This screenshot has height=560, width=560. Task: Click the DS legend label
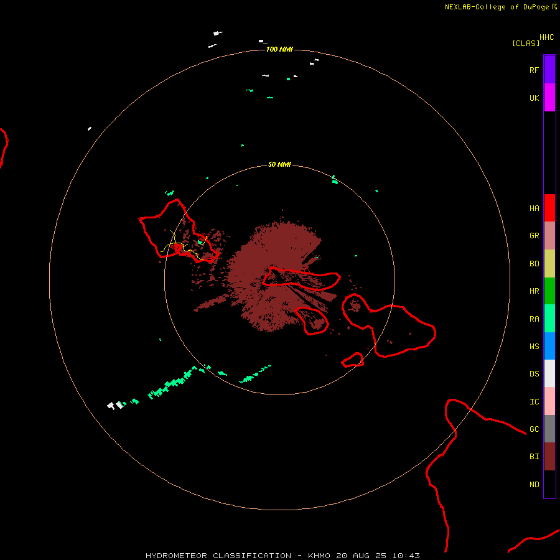[534, 374]
